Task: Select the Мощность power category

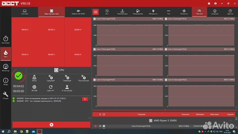Action: coord(153,12)
